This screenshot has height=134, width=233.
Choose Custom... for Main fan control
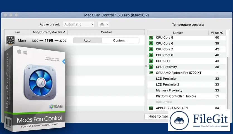point(120,40)
